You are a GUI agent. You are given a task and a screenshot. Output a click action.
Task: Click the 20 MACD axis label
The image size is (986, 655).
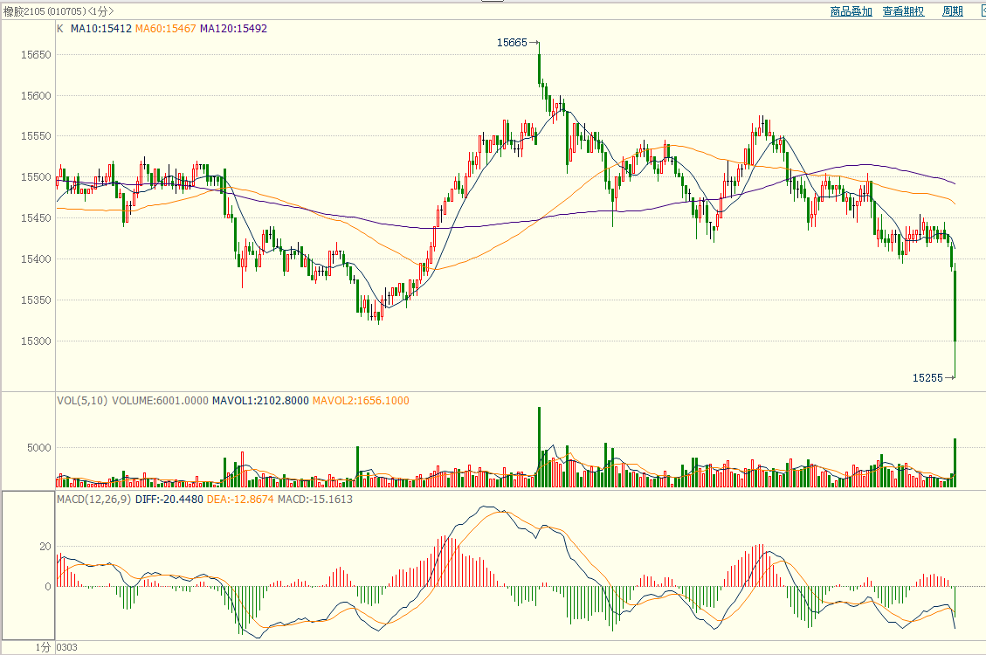[45, 546]
